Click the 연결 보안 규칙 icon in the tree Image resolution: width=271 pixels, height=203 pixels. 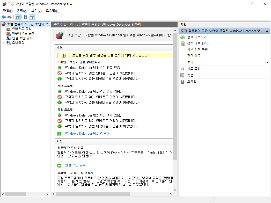point(9,38)
